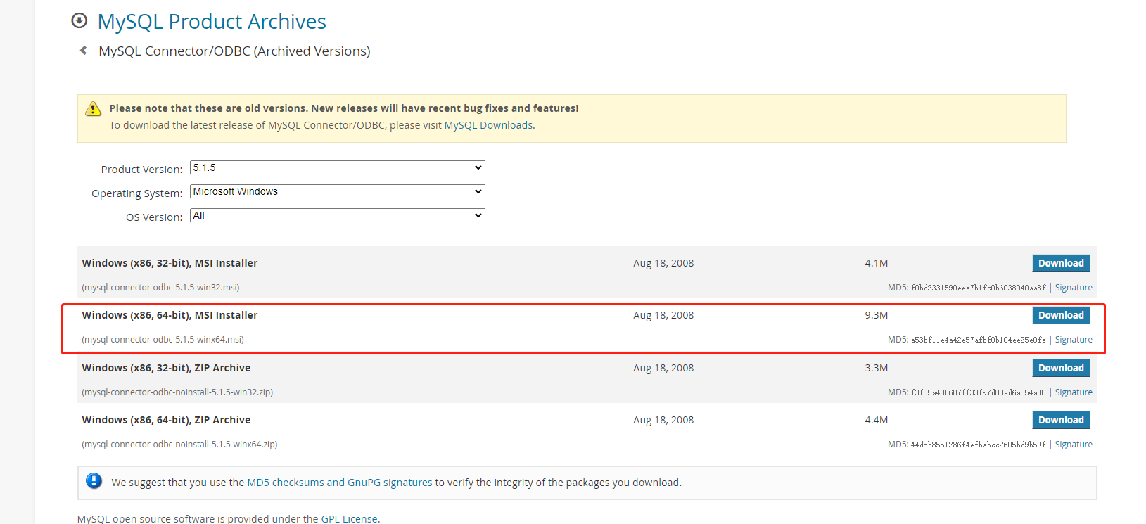Click the date in the 32-bit MSI row

[663, 263]
